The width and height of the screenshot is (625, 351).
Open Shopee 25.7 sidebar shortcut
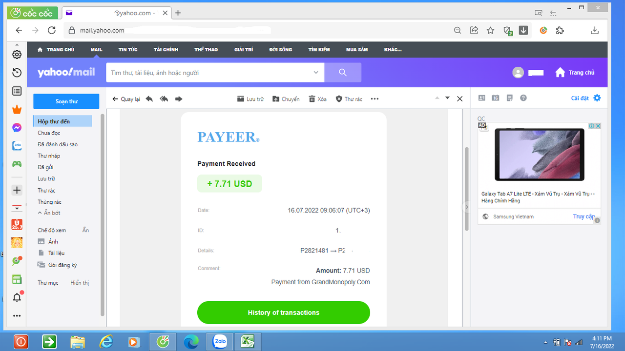click(x=17, y=225)
